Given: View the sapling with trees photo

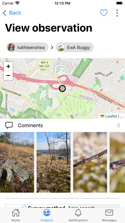Looking at the screenshot, I should (x=54, y=162).
